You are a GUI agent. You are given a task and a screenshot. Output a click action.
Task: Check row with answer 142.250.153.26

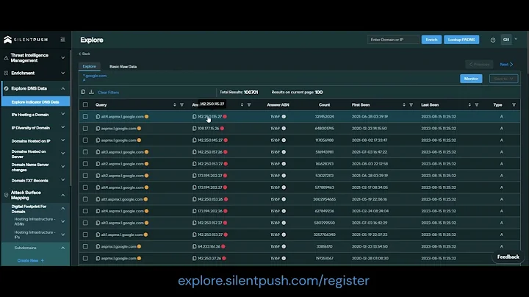[x=85, y=199]
